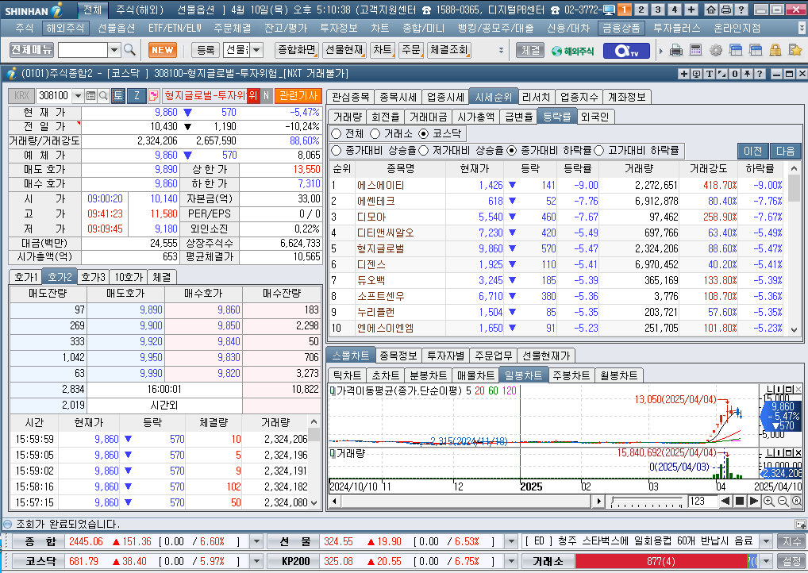Open stock code 308100 dropdown arrow
The width and height of the screenshot is (808, 573).
pos(78,95)
